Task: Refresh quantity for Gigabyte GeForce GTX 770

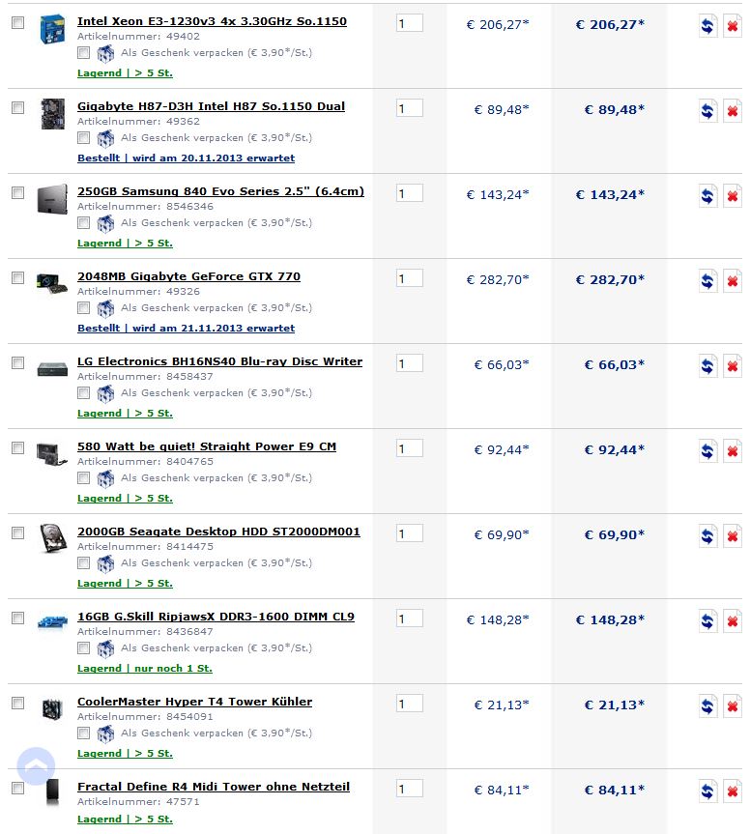Action: tap(707, 281)
